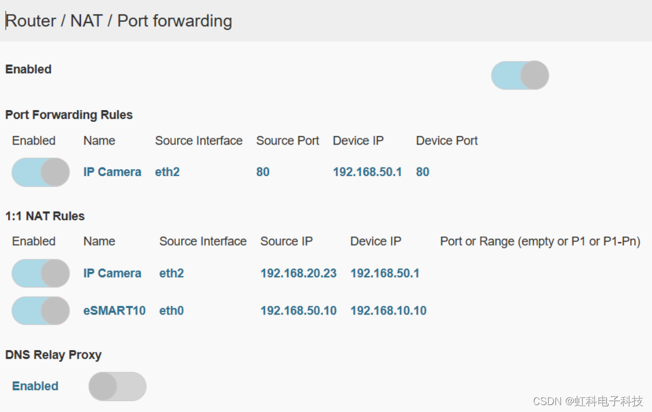Click Enabled column header in 1:1 NAT Rules
Viewport: 652px width, 412px height.
34,241
